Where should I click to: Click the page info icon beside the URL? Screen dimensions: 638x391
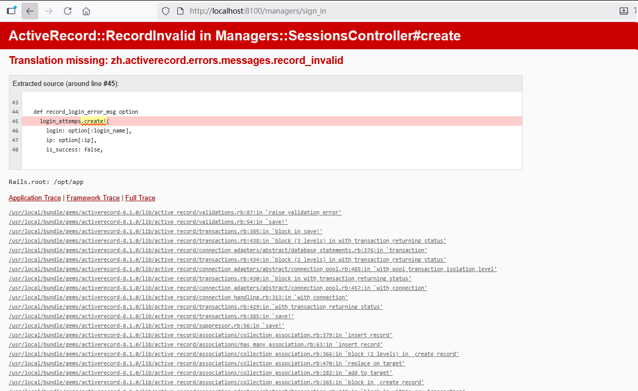click(x=180, y=11)
